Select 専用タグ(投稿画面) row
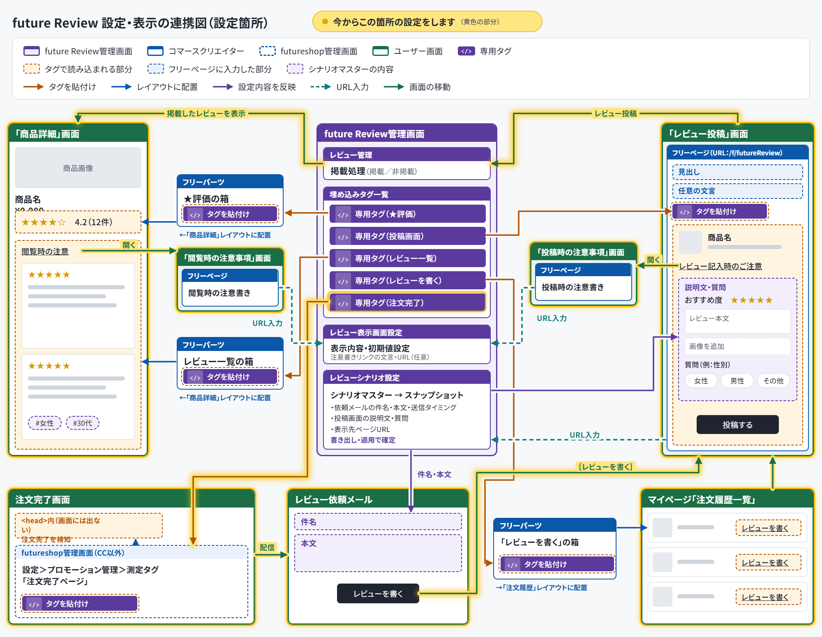The width and height of the screenshot is (822, 637). click(x=407, y=236)
